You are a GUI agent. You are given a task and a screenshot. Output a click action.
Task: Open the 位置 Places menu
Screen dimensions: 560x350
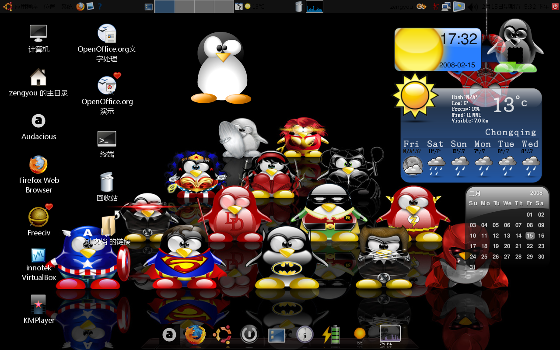point(49,7)
